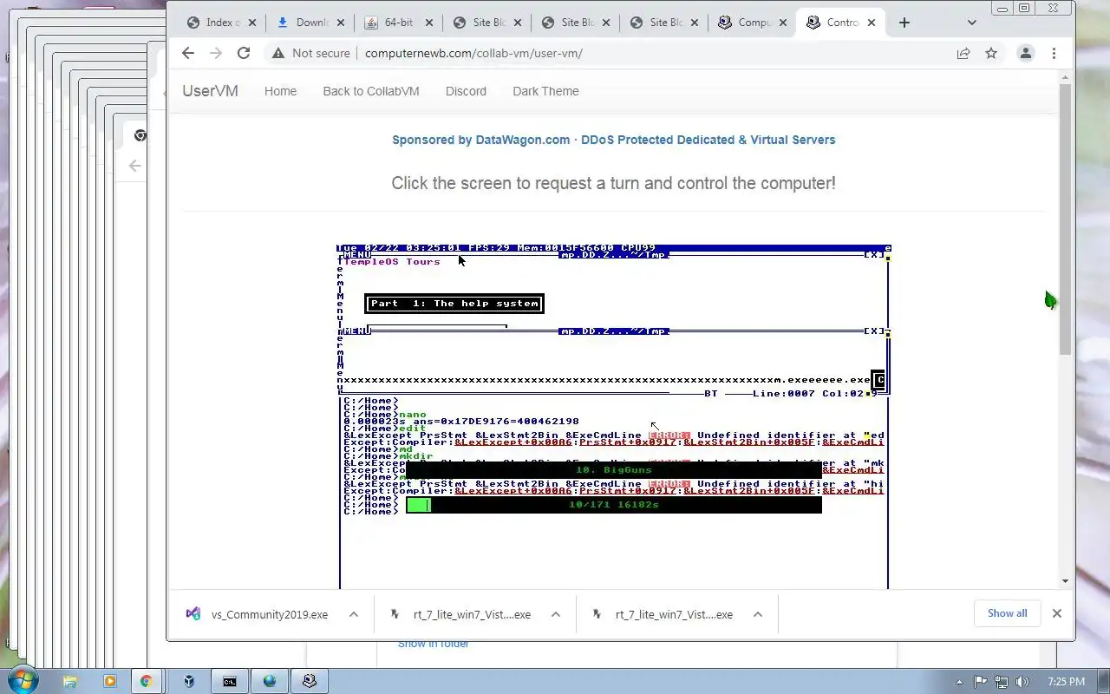Show hidden system tray icons
This screenshot has height=694, width=1110.
click(x=959, y=682)
